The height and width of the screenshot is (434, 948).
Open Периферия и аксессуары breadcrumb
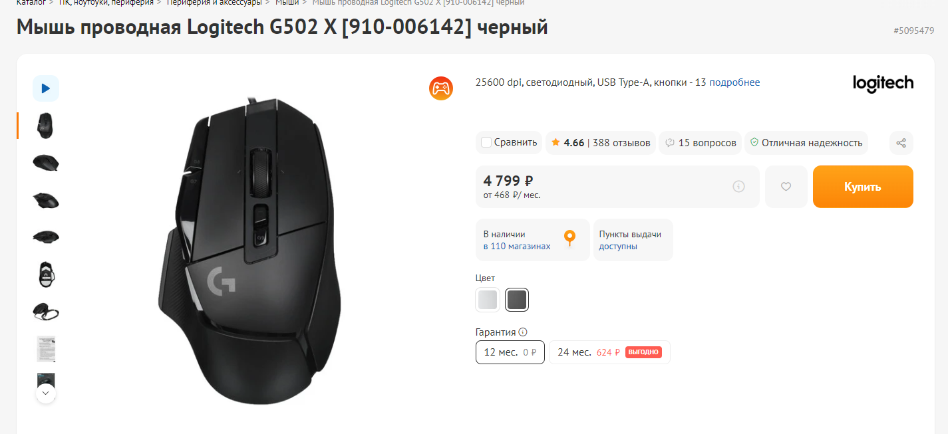214,3
